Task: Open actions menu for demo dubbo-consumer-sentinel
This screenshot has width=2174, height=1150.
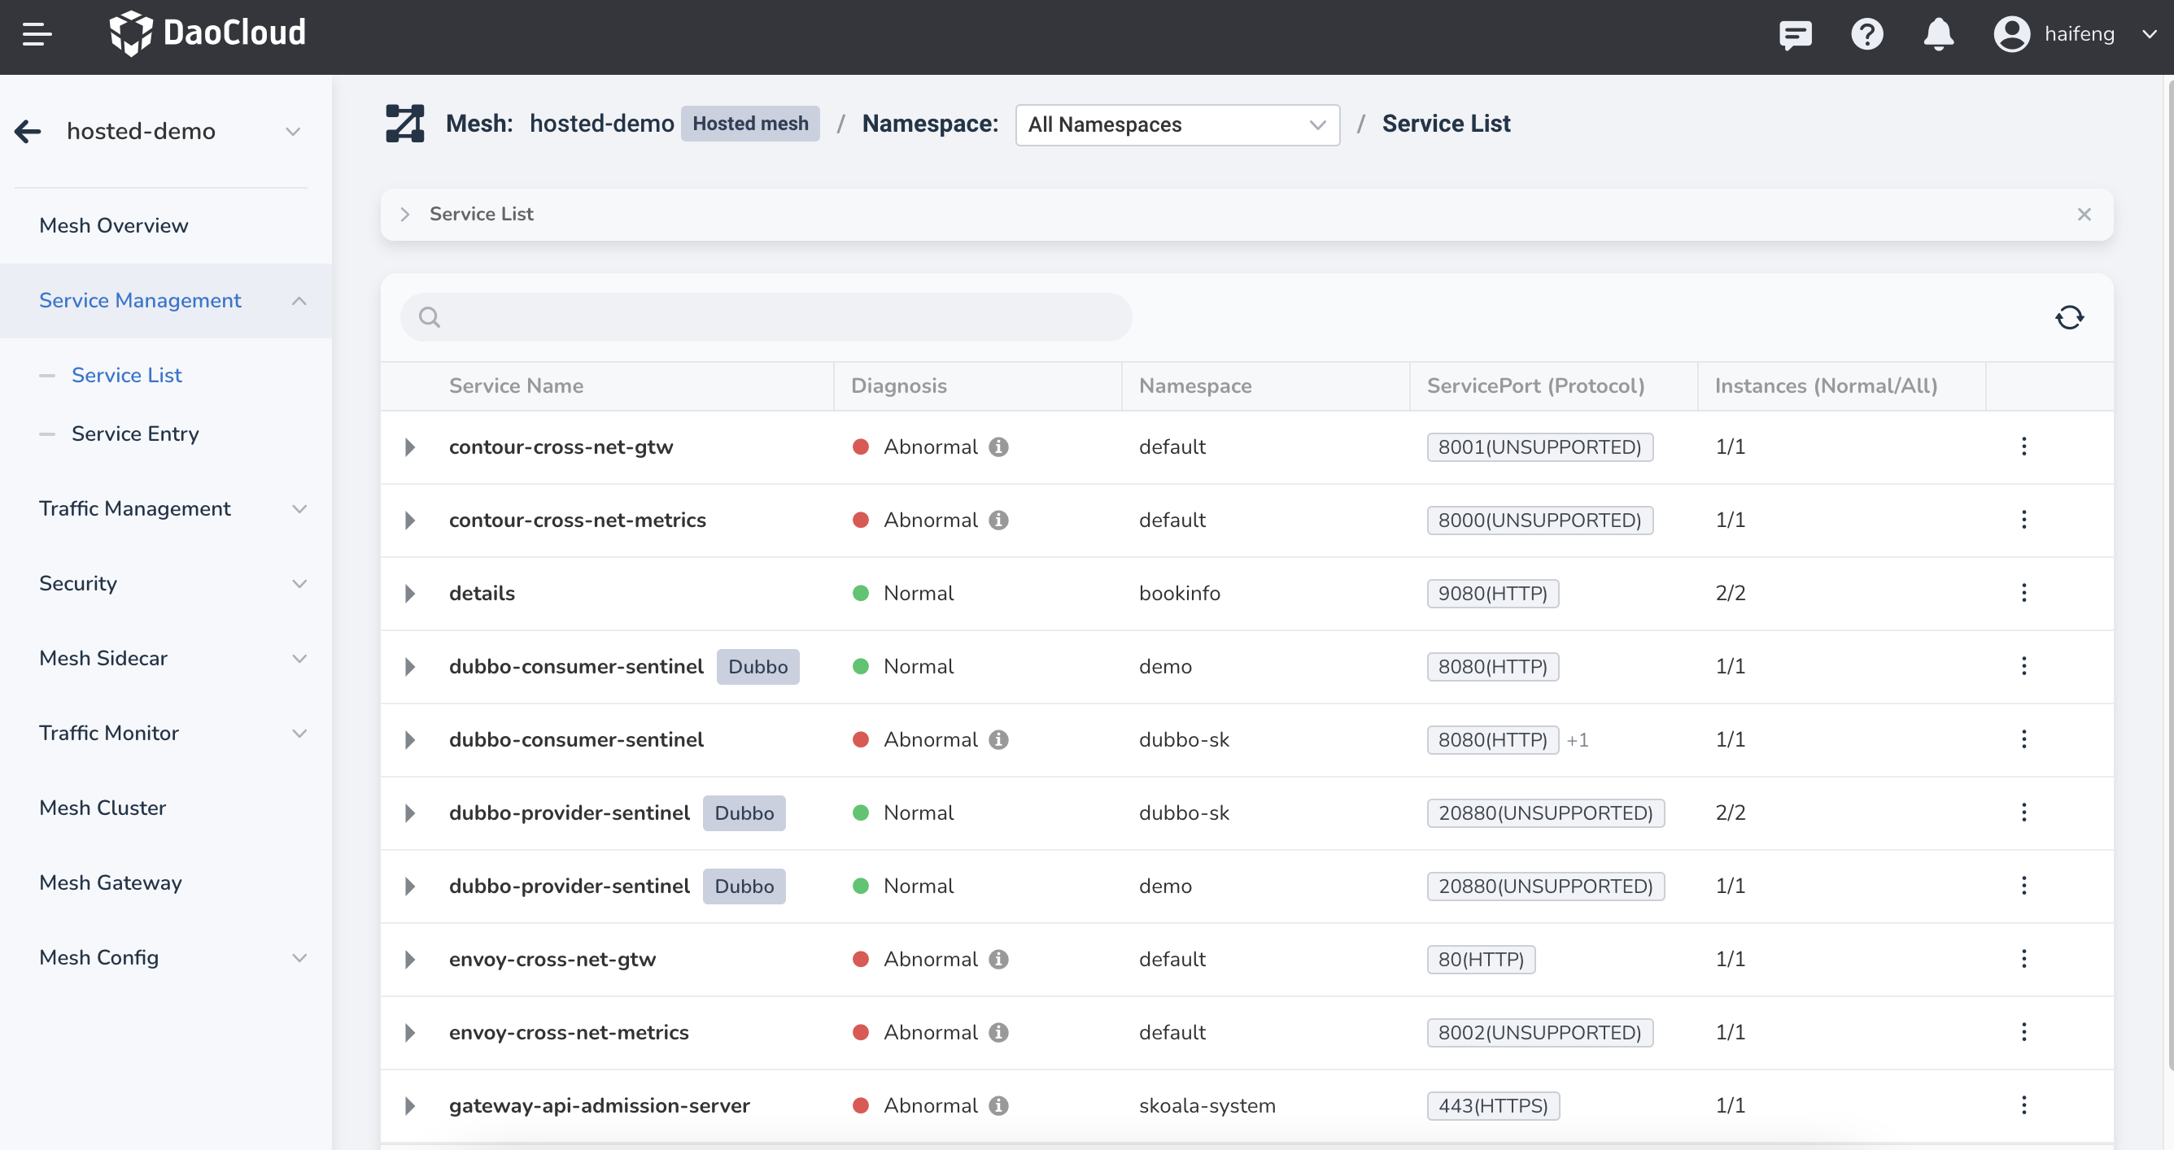Action: (2023, 667)
